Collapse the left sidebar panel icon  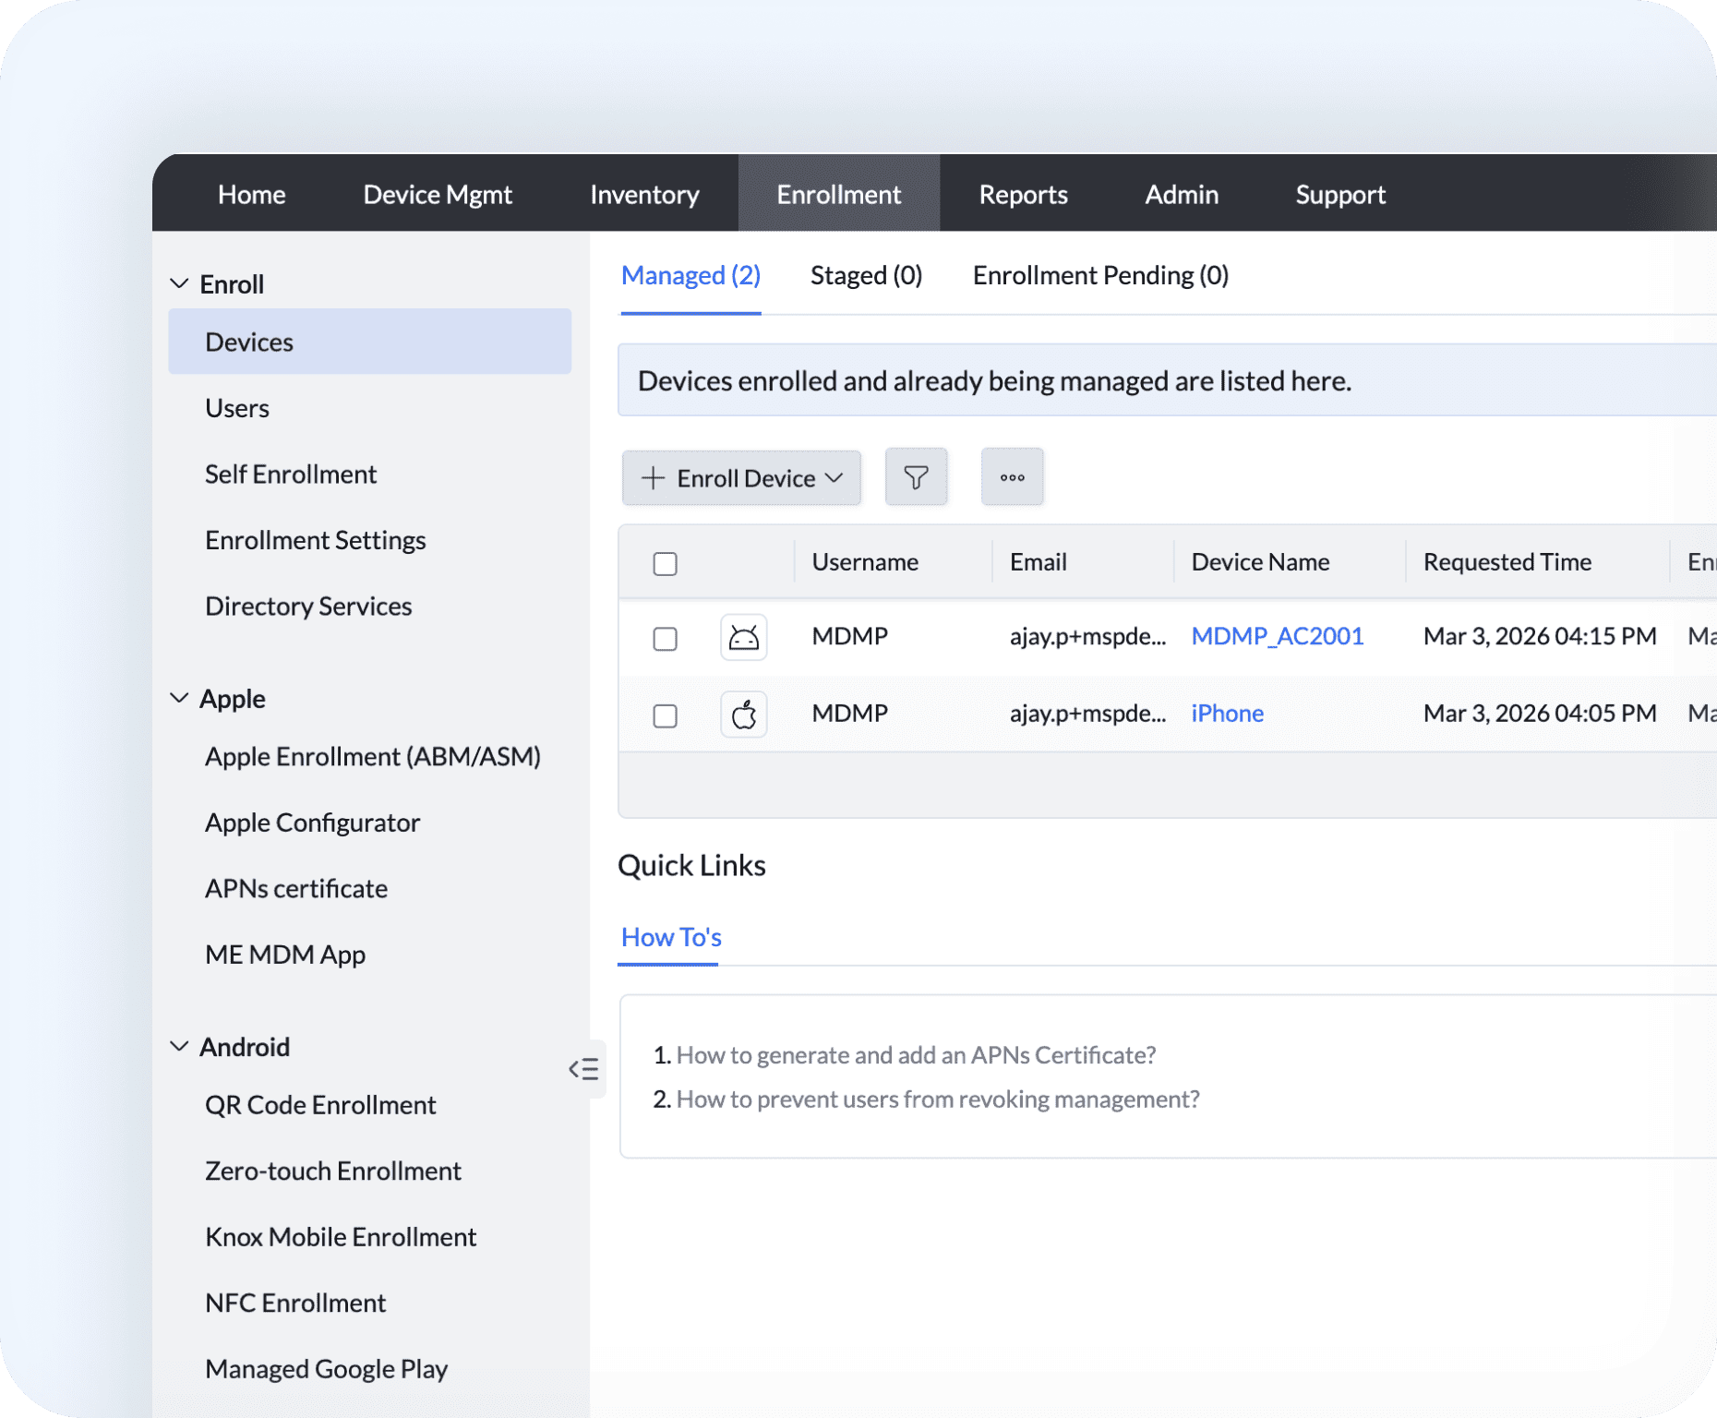tap(584, 1069)
